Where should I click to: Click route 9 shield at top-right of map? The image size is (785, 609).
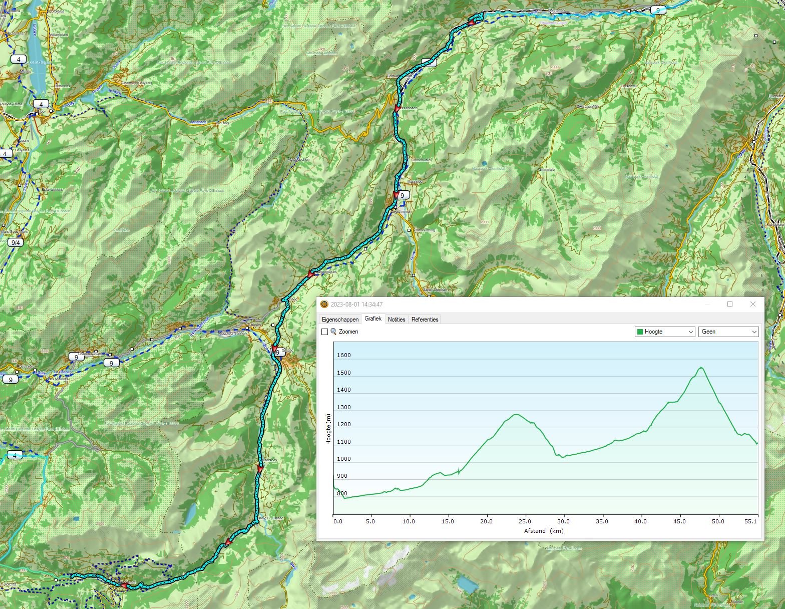pyautogui.click(x=658, y=10)
